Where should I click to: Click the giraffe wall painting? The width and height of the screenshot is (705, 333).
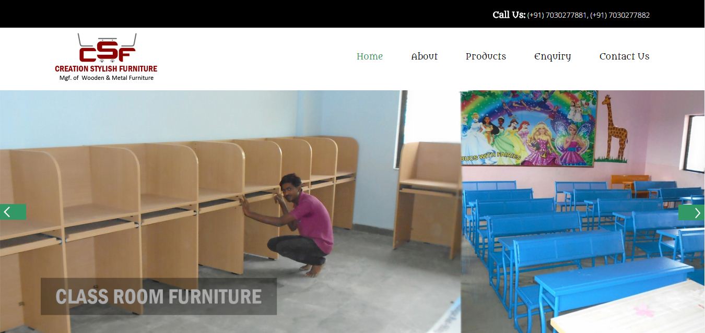[x=613, y=128]
